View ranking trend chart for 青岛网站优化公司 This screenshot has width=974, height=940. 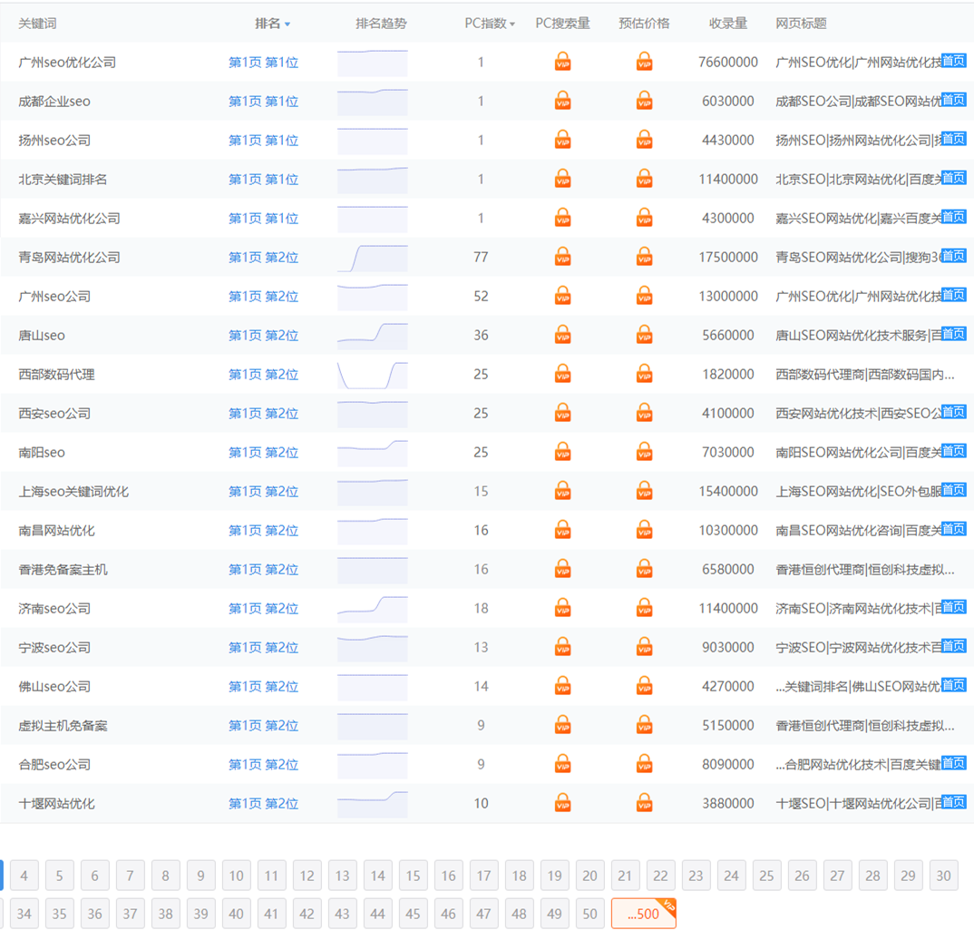point(372,258)
